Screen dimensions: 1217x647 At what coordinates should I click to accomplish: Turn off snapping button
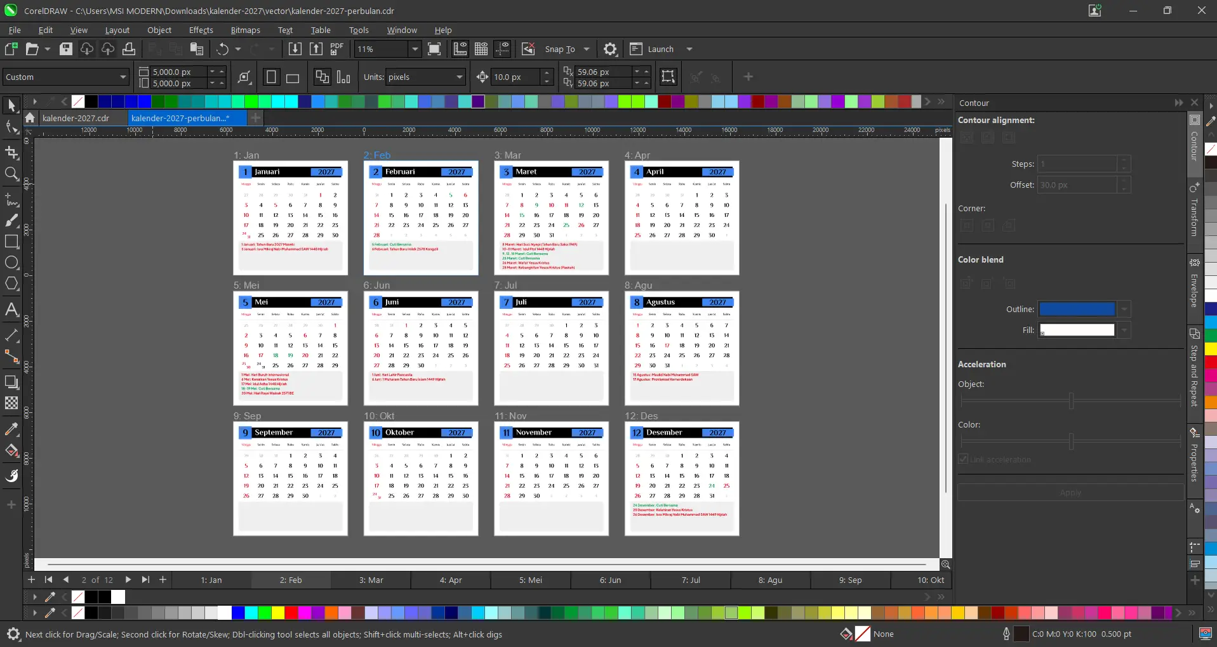[x=528, y=49]
